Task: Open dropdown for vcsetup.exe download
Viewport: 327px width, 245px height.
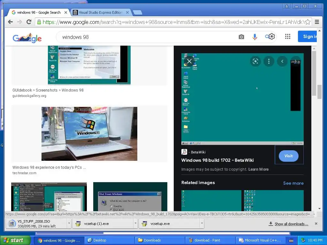Action: click(202, 223)
